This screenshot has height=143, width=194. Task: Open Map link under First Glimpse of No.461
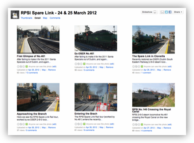pos(44,70)
